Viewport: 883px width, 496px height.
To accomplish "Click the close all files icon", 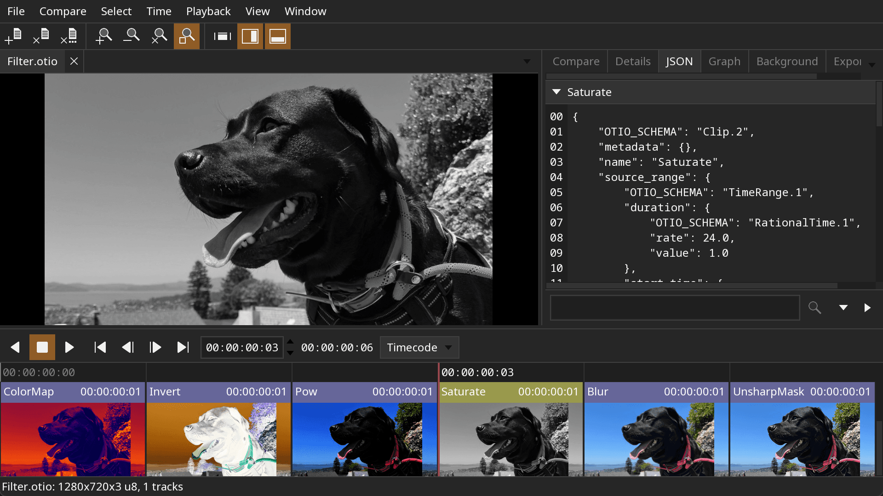I will 69,36.
